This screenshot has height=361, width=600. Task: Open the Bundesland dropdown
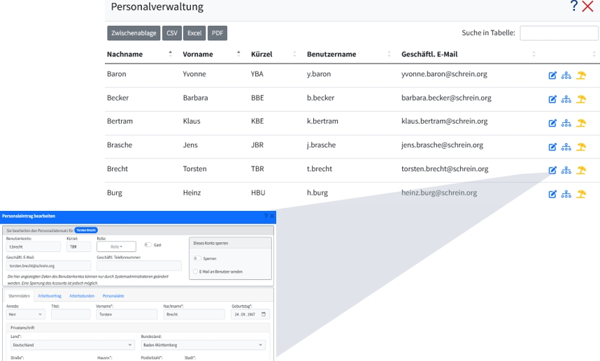[x=203, y=345]
